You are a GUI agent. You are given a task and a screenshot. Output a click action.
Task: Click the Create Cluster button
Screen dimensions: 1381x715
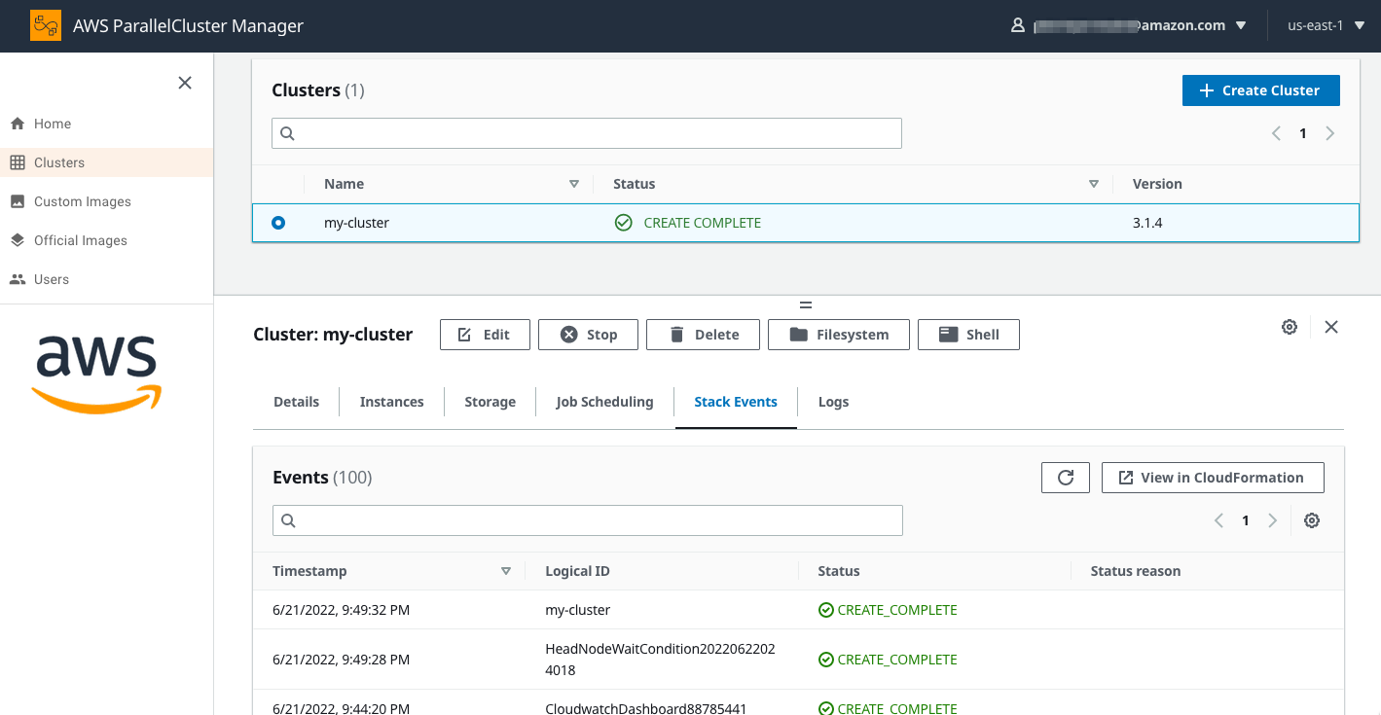point(1261,90)
